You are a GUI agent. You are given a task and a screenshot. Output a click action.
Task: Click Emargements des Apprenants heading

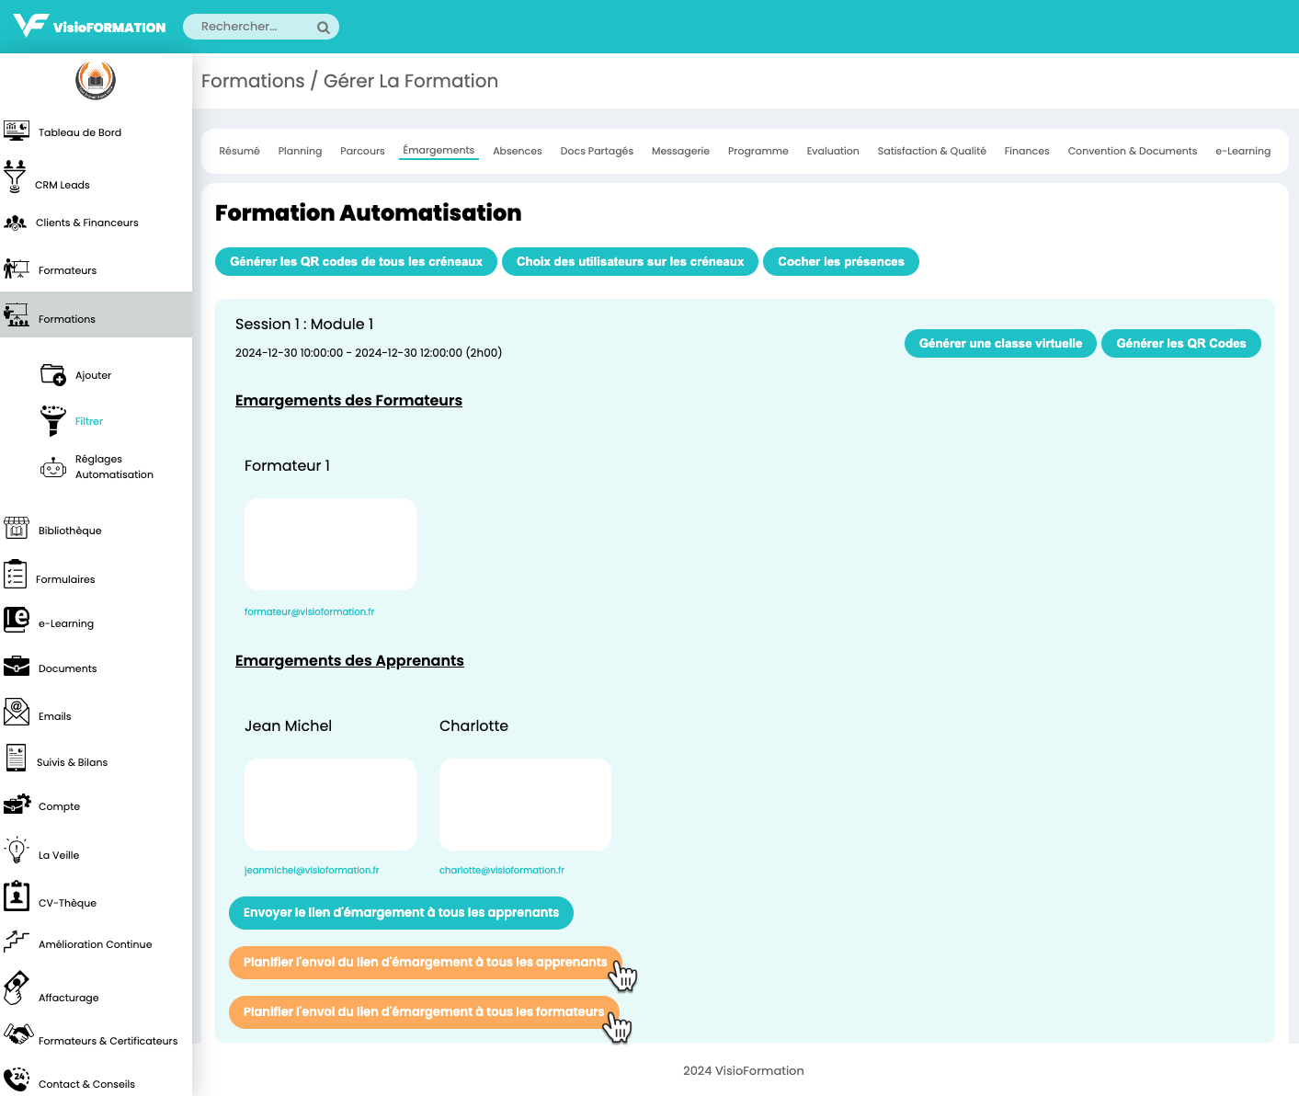click(x=349, y=661)
